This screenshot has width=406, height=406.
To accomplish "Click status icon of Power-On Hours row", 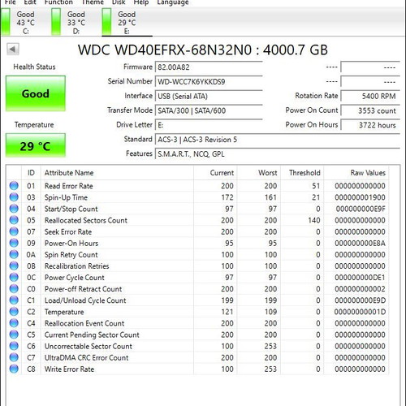I will [x=14, y=243].
